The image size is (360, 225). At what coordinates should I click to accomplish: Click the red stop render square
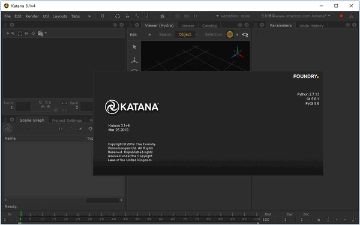(x=341, y=16)
